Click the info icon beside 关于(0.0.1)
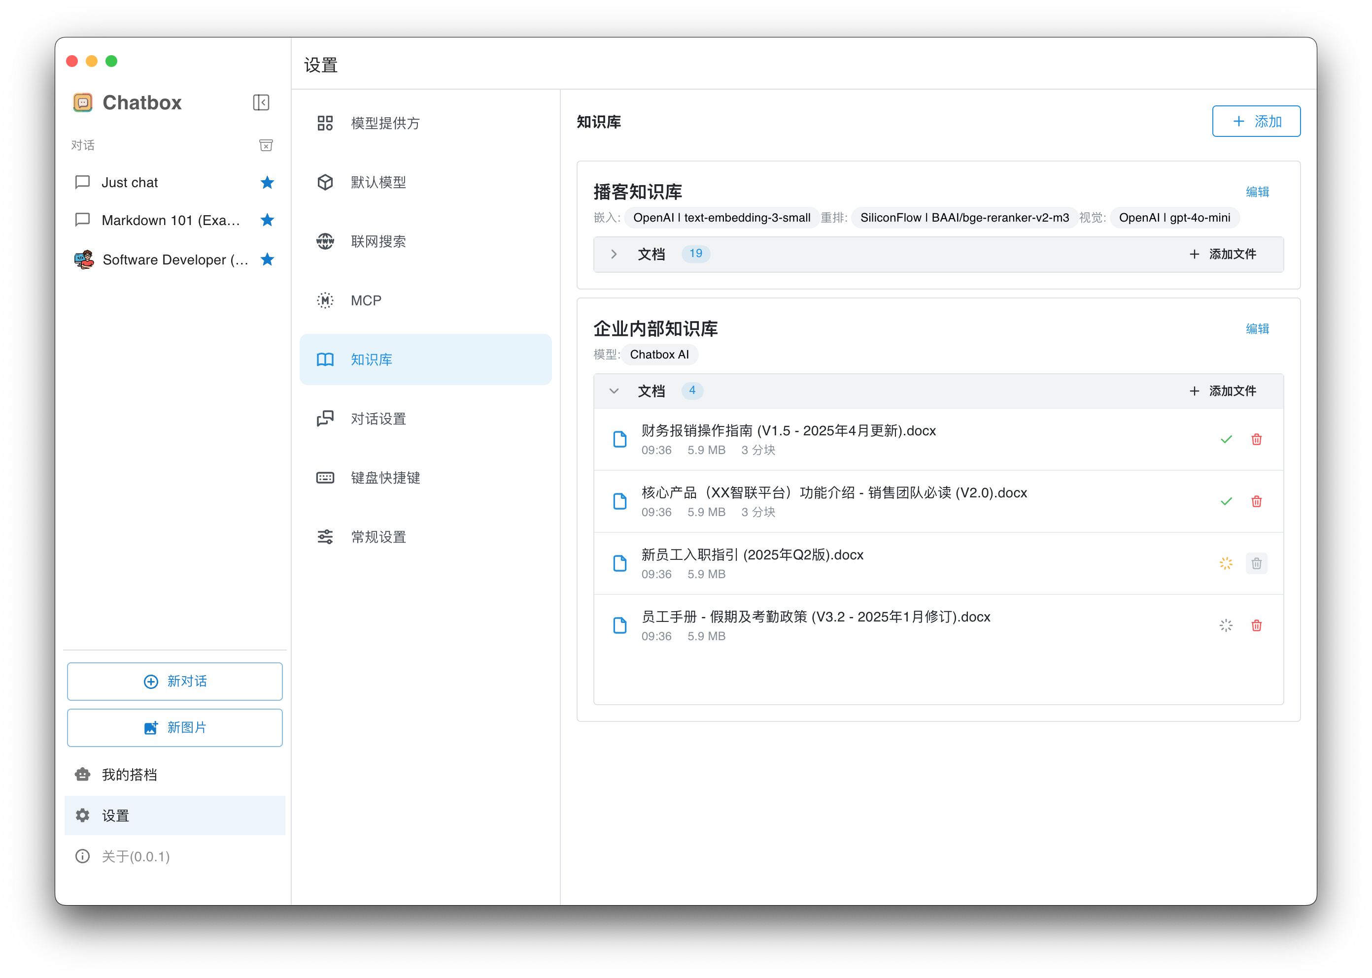The width and height of the screenshot is (1372, 978). (83, 856)
